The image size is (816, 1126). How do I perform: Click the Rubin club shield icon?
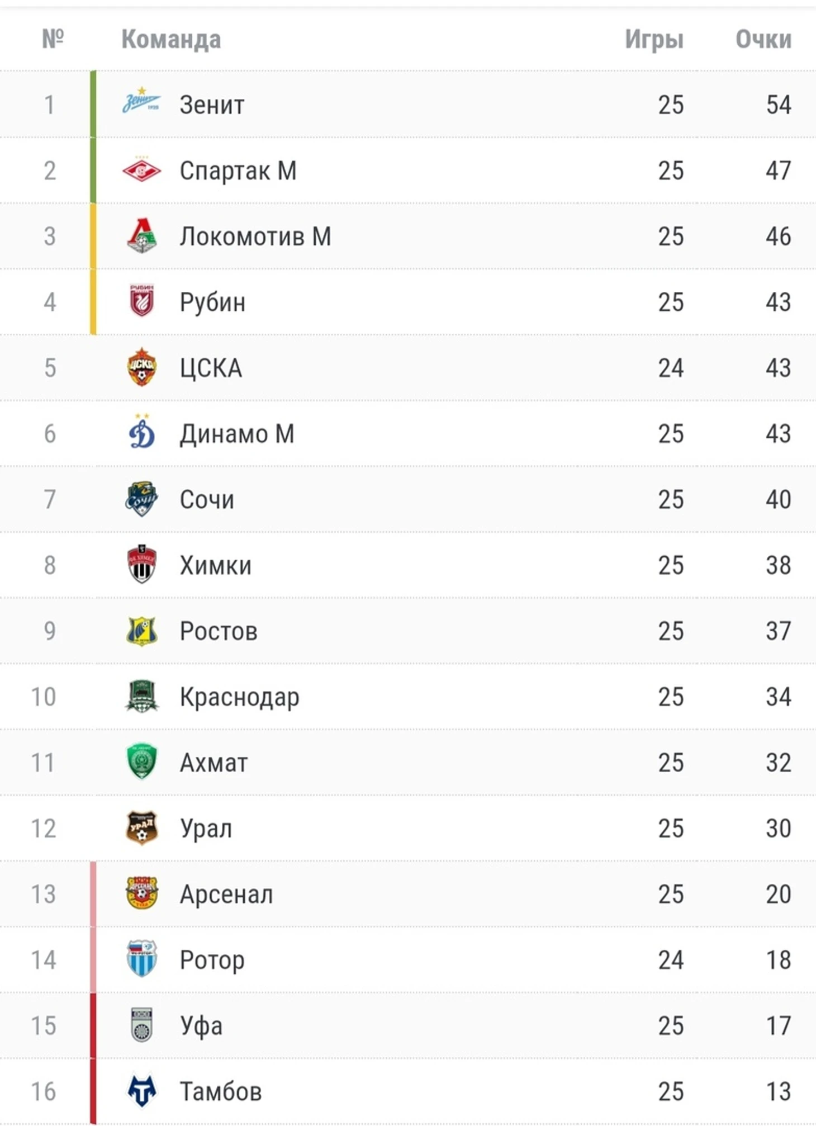point(141,301)
